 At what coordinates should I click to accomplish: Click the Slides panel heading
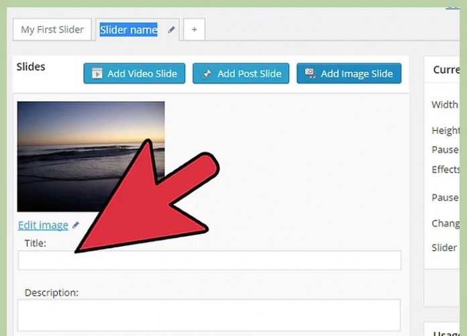tap(31, 67)
